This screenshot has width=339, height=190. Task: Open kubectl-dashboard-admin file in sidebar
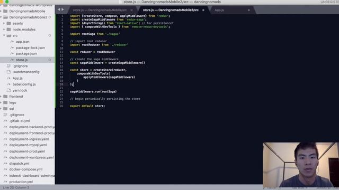click(32, 176)
